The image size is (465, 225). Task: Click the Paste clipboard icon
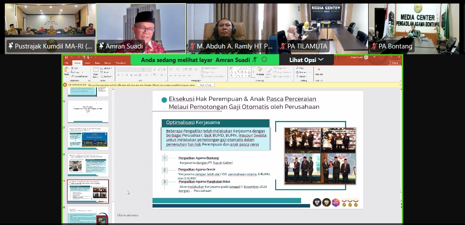pyautogui.click(x=67, y=71)
